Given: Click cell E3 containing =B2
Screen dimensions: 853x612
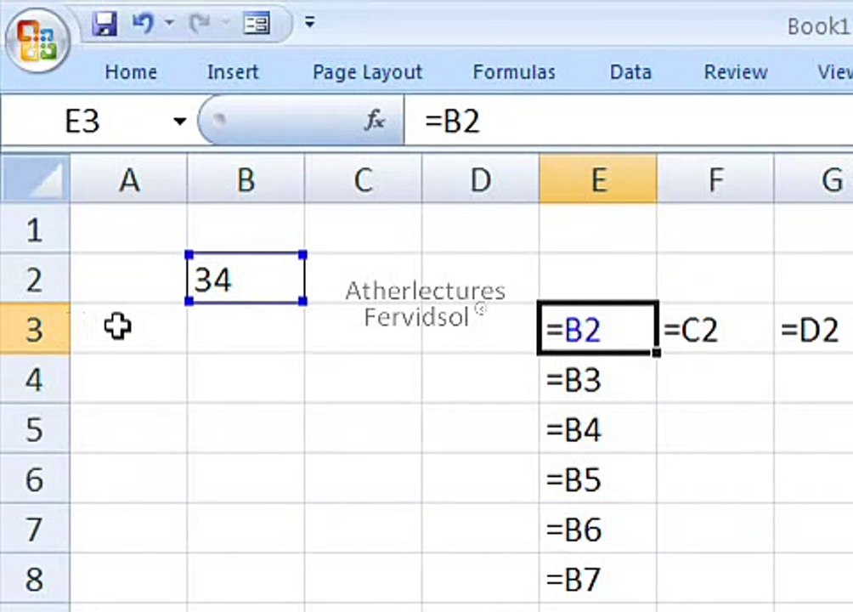Looking at the screenshot, I should (598, 329).
